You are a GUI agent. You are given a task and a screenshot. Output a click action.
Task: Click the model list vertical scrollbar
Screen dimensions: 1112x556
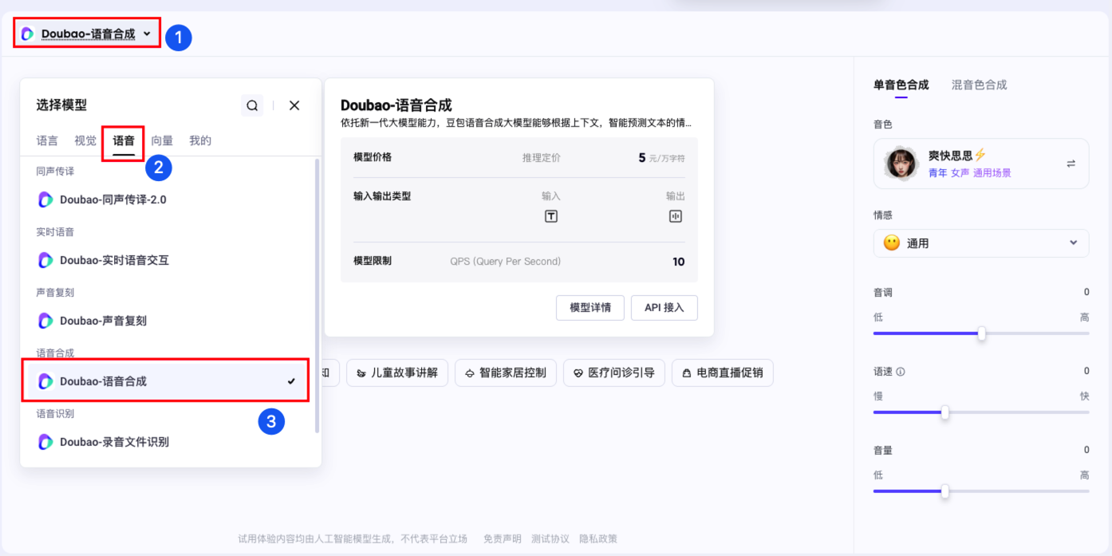[x=317, y=295]
